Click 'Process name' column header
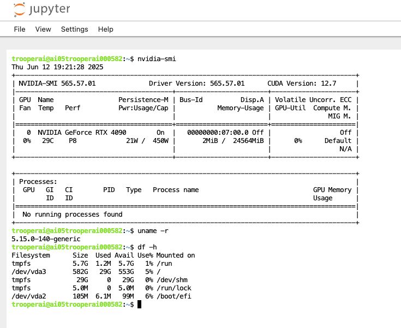 click(x=176, y=190)
